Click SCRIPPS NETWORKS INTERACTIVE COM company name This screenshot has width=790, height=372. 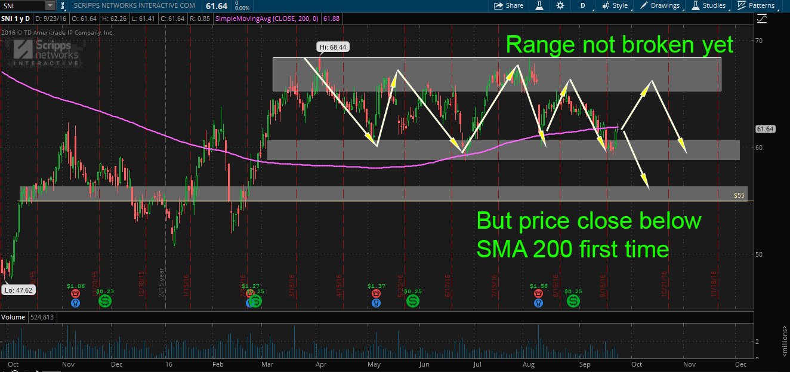coord(135,5)
